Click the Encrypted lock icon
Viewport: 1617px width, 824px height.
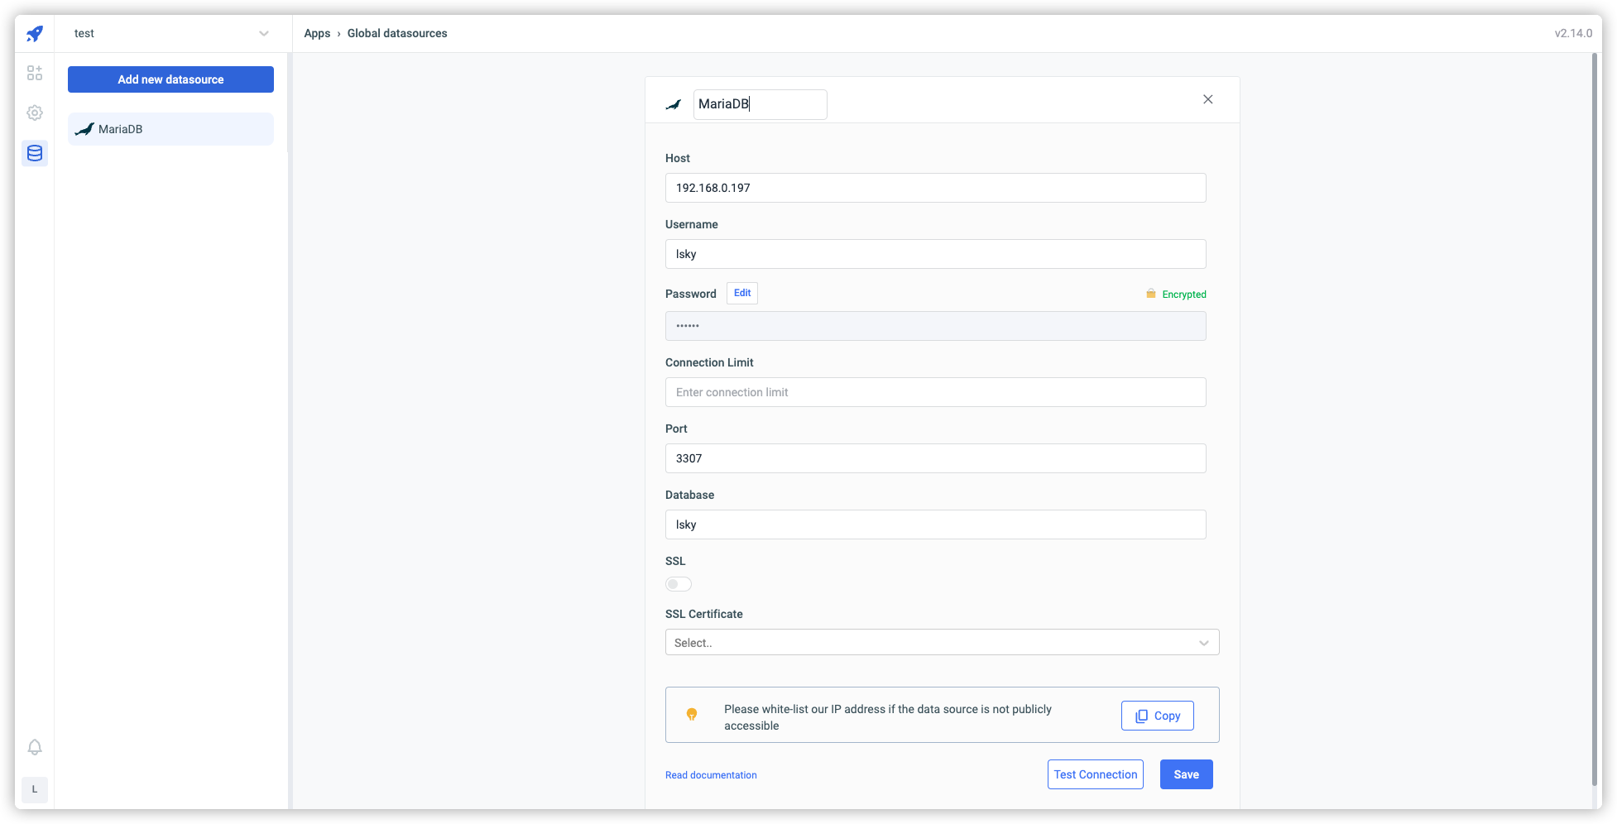pos(1150,294)
